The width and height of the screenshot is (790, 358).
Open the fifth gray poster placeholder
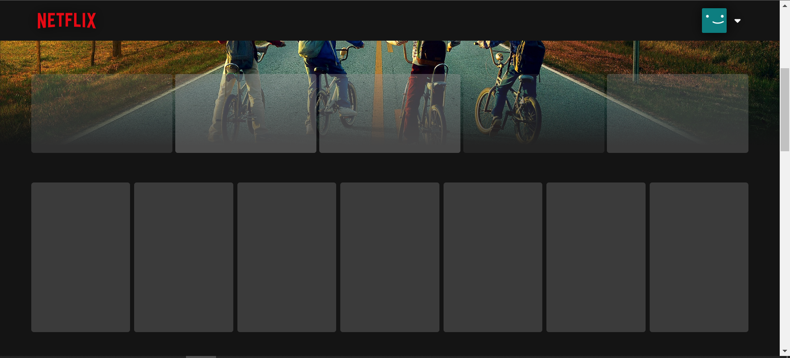pos(493,257)
